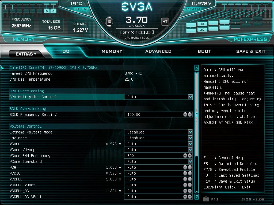Click the VCore reading 0.975 V
Viewport: 274px width, 205px height.
(113, 144)
